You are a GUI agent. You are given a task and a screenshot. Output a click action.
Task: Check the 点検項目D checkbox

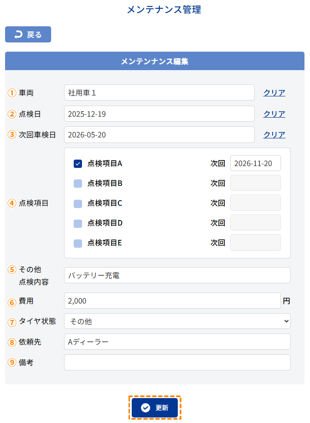78,223
